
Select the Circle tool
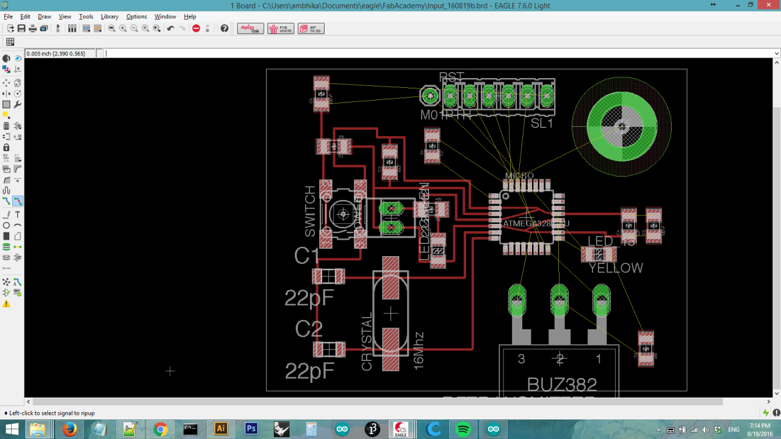point(6,225)
